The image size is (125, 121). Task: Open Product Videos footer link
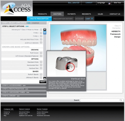coord(41,114)
